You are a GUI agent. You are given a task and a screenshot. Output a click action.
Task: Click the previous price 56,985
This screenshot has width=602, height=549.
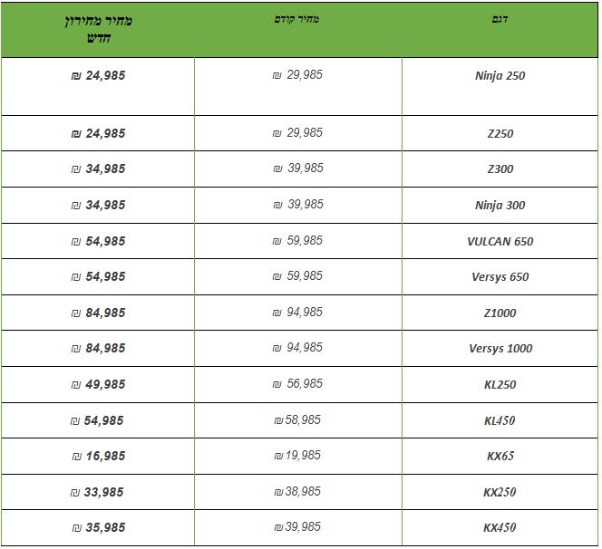point(297,384)
